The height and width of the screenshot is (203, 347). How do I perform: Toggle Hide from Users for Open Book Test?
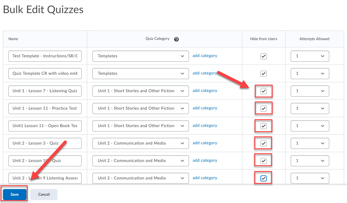pos(263,126)
